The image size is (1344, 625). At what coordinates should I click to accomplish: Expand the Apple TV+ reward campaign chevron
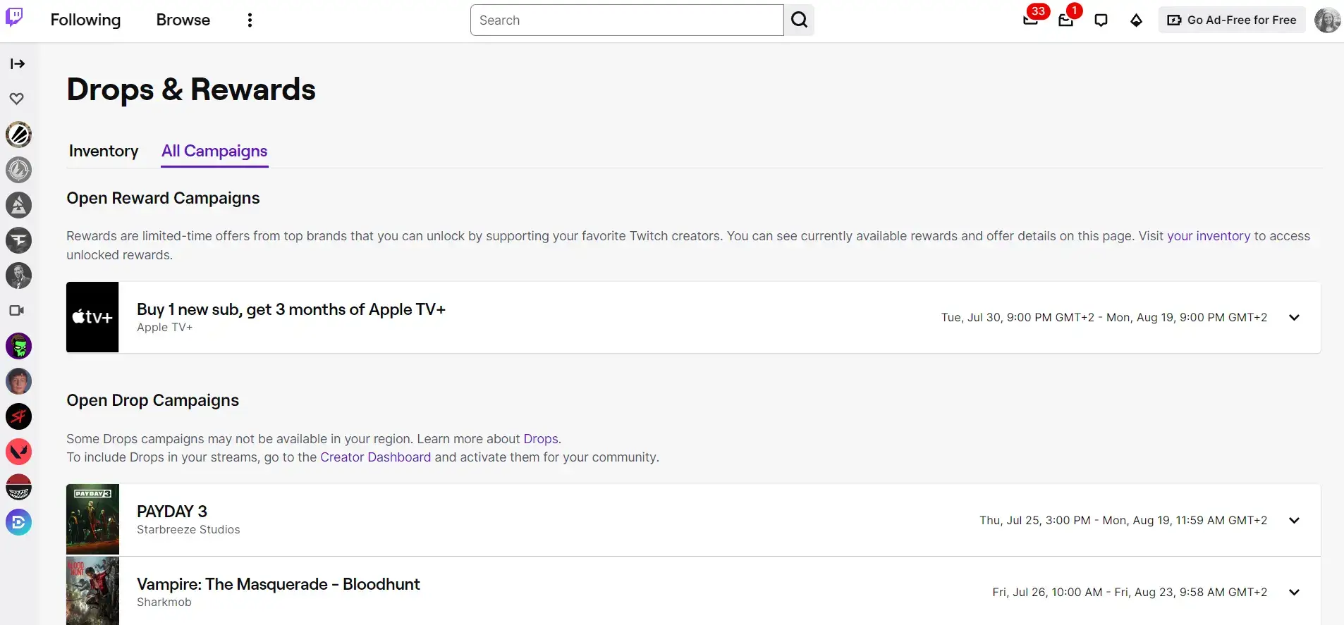coord(1294,317)
